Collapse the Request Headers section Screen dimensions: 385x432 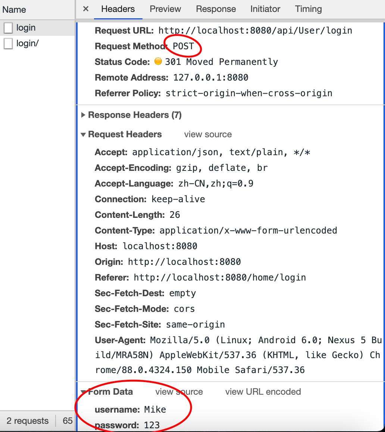click(83, 134)
